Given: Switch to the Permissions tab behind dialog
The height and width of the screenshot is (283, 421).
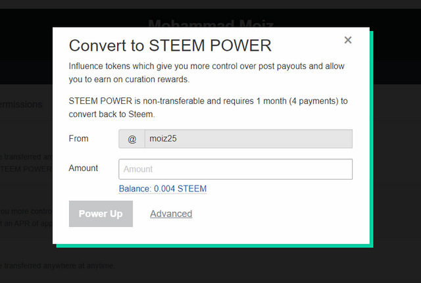Looking at the screenshot, I should coord(23,104).
